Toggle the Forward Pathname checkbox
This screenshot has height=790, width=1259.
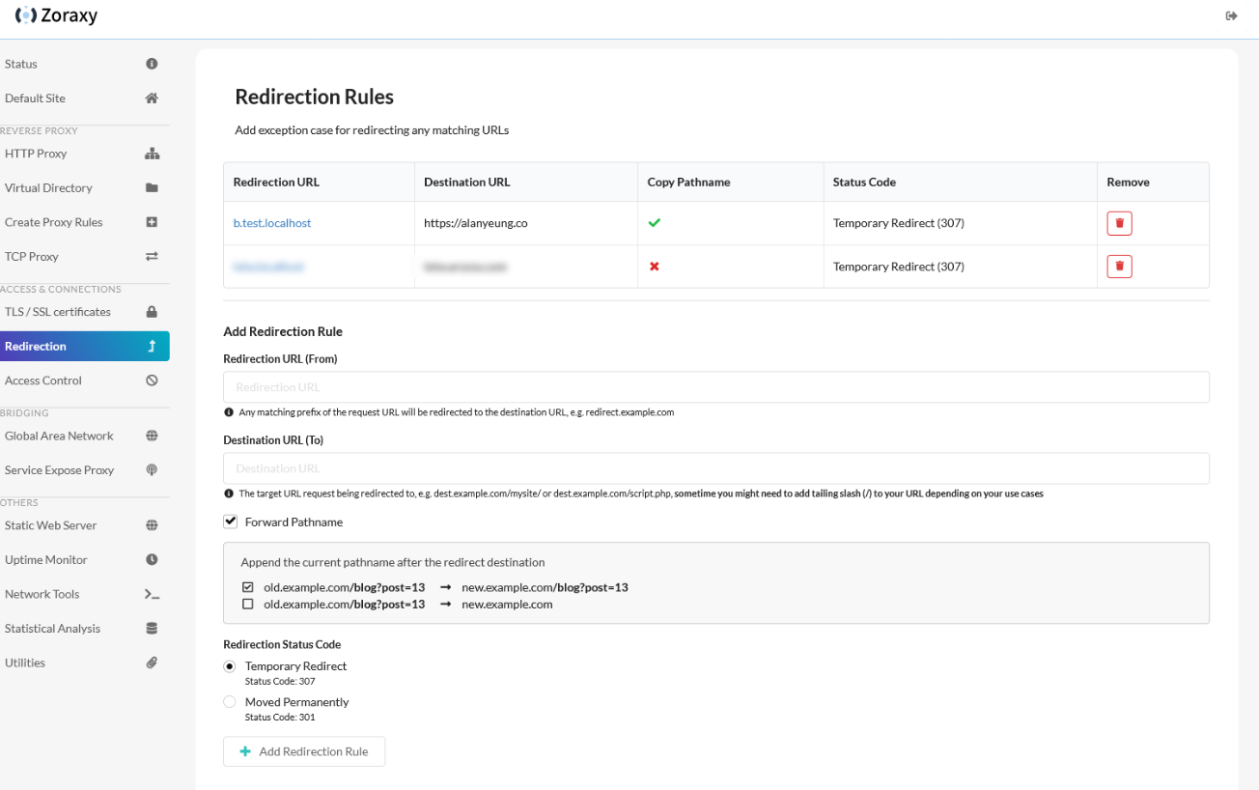pos(230,522)
